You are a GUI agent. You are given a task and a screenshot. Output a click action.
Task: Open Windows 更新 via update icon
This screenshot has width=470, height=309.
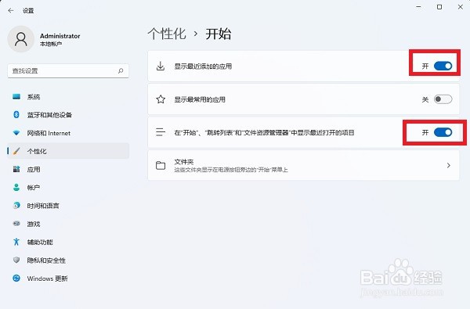(16, 278)
